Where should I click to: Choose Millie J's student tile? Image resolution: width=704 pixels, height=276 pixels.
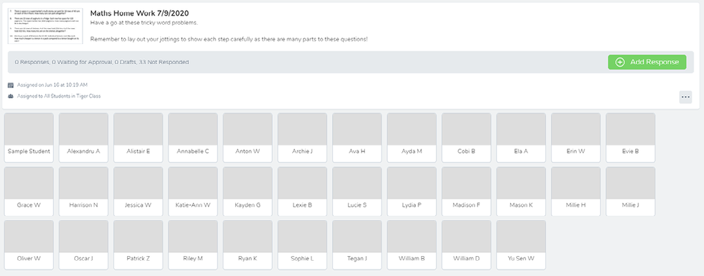point(630,191)
